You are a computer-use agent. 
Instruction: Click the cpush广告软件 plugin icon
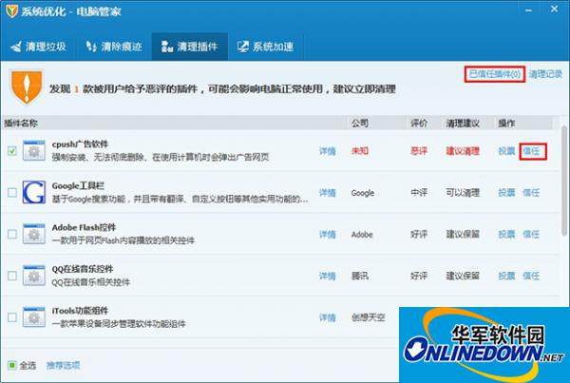tap(34, 150)
